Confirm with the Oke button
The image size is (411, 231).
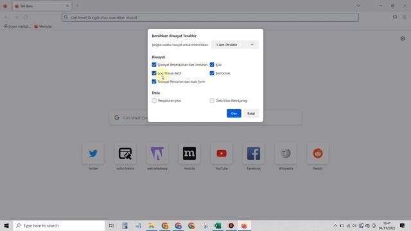[x=234, y=114]
